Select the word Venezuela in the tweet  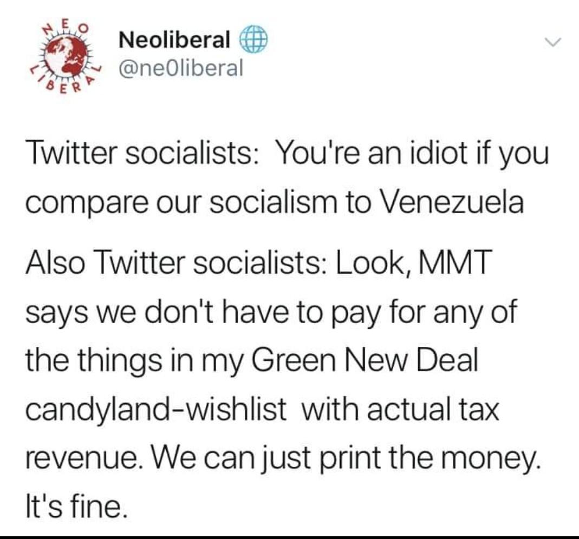pos(452,202)
